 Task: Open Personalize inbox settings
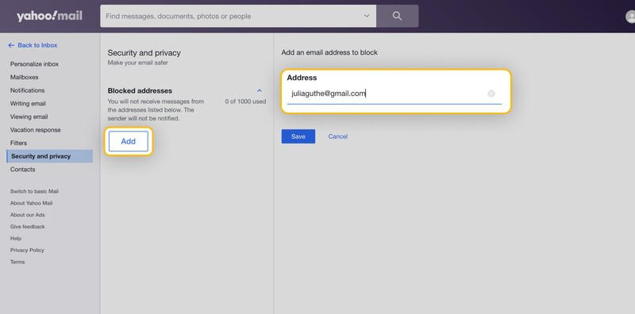point(34,64)
